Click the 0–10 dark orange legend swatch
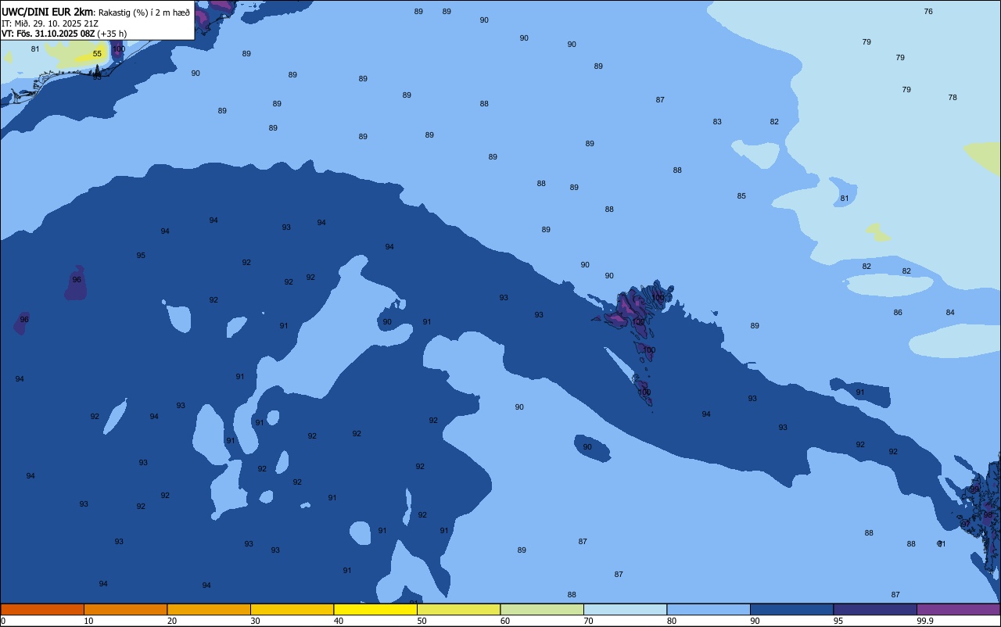 click(x=42, y=609)
